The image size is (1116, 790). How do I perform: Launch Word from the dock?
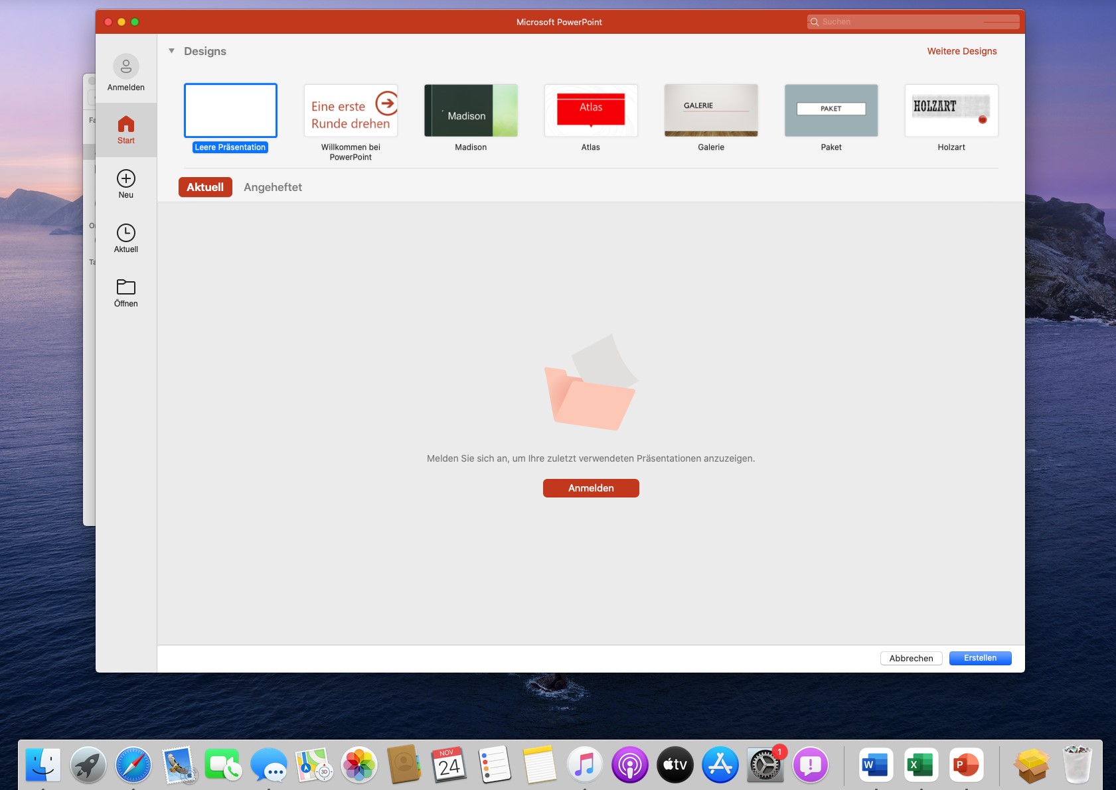click(875, 765)
